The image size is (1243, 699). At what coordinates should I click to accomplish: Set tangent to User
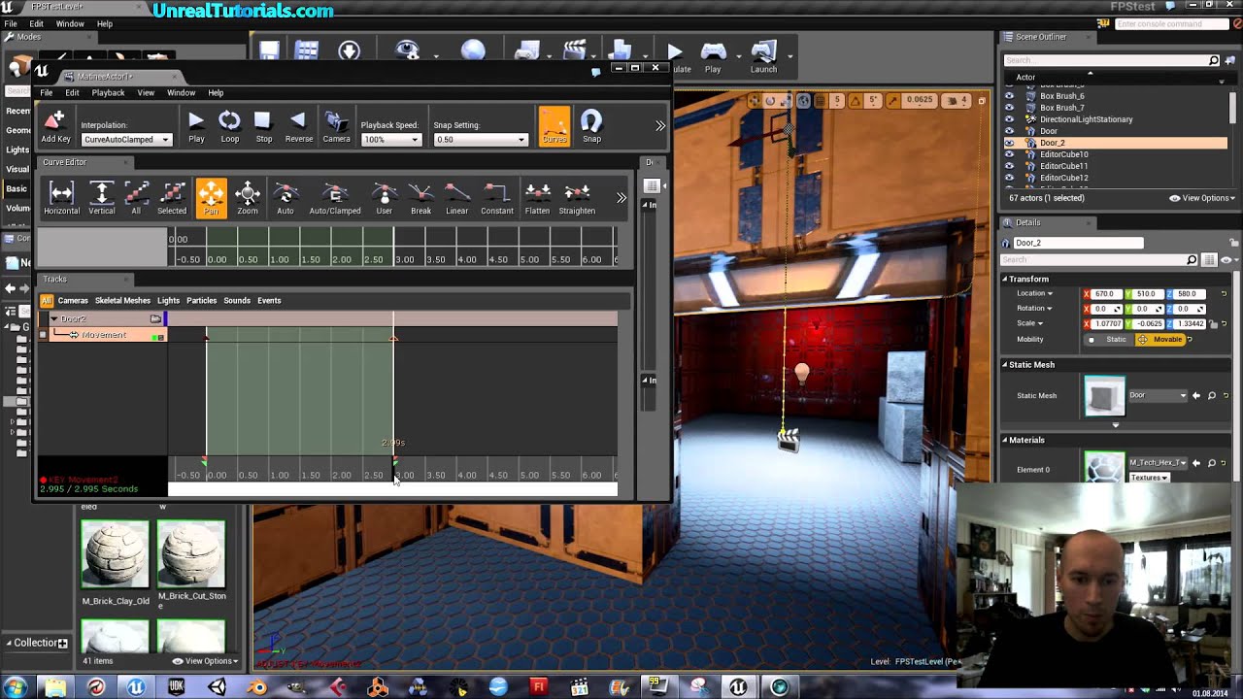(x=385, y=198)
